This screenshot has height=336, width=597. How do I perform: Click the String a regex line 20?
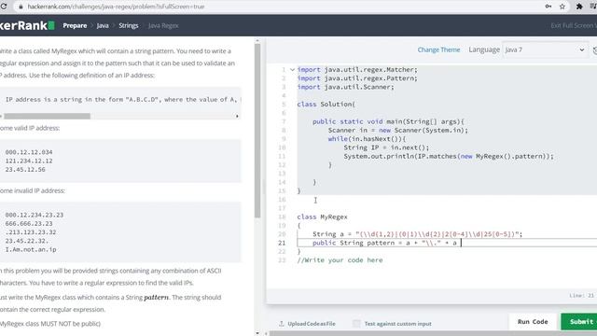(x=417, y=234)
